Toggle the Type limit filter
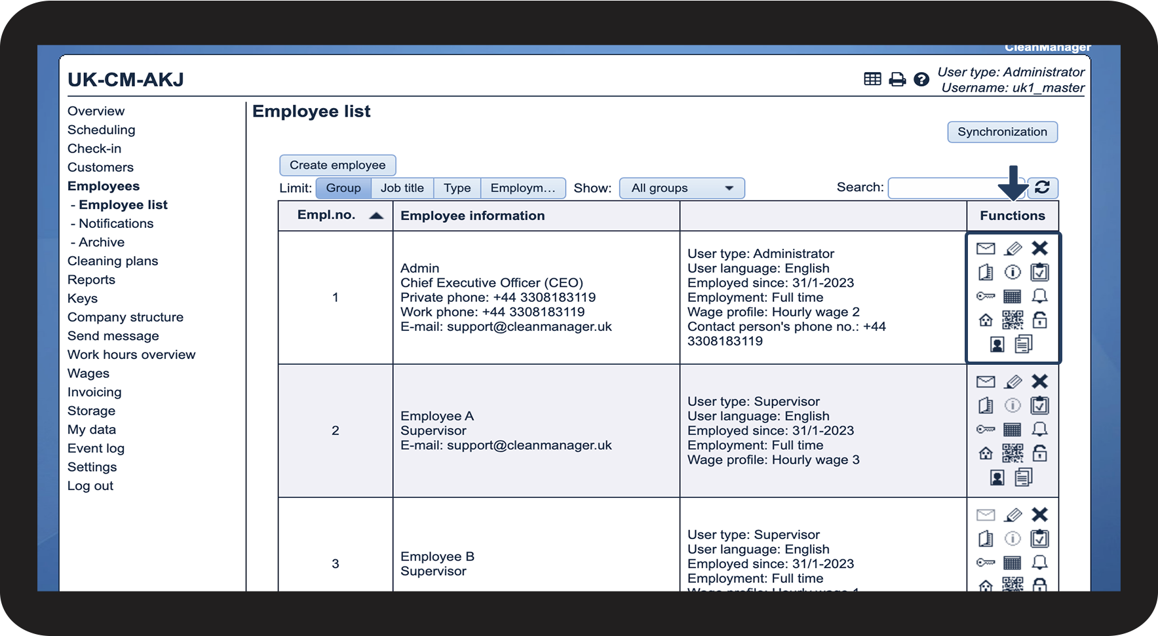The width and height of the screenshot is (1158, 636). [457, 188]
